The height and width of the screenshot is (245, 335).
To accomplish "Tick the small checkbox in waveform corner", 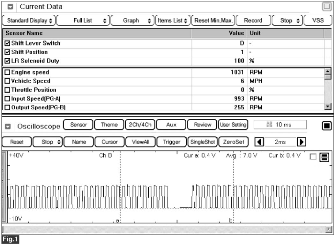I will [313, 157].
